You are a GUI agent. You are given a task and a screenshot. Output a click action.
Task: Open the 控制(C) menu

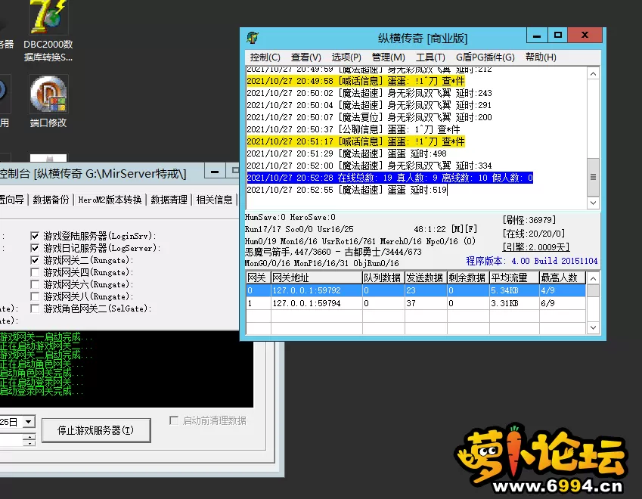[265, 57]
